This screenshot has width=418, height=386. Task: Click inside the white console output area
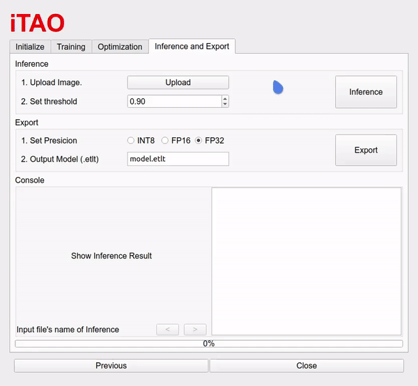click(307, 261)
